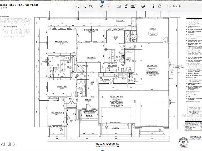The height and width of the screenshot is (151, 202).
Task: Click the RV GARAGE label
Action: (152, 66)
